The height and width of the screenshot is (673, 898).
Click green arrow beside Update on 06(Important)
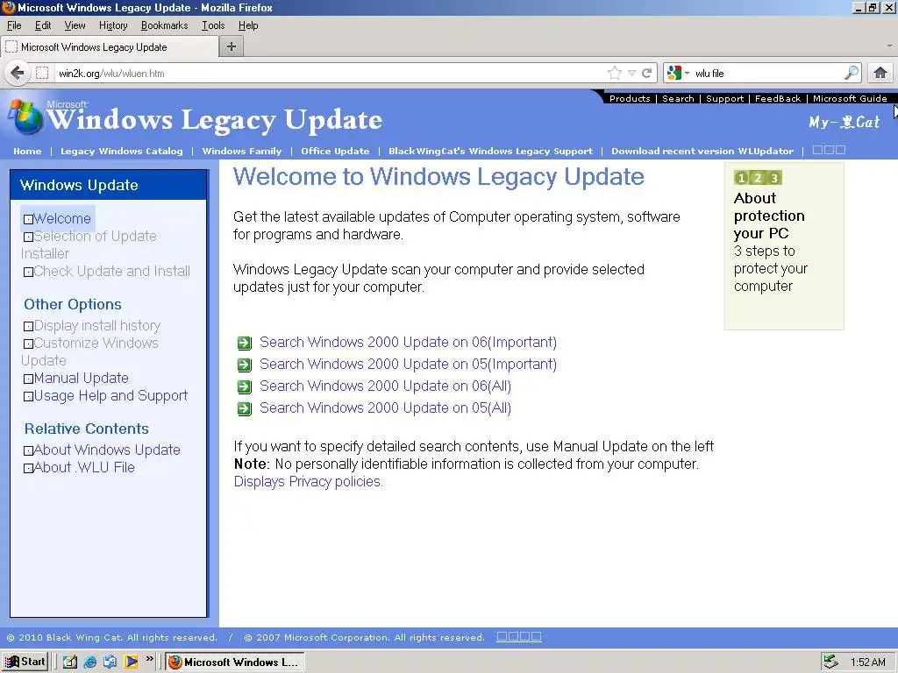tap(245, 343)
